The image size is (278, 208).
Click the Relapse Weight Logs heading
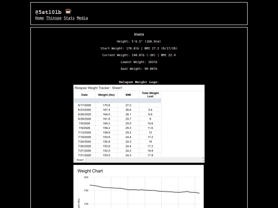[139, 82]
